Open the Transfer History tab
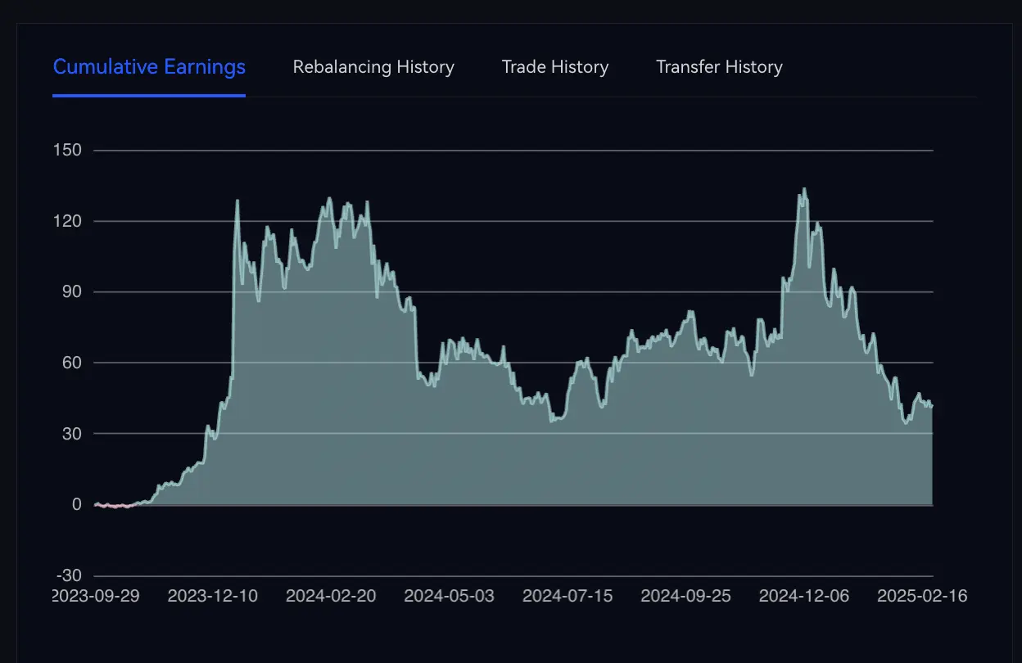The width and height of the screenshot is (1022, 663). pyautogui.click(x=719, y=67)
